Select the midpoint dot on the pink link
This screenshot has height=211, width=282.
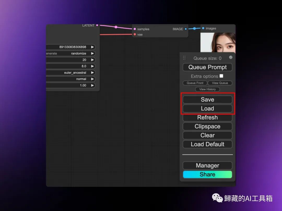click(116, 27)
